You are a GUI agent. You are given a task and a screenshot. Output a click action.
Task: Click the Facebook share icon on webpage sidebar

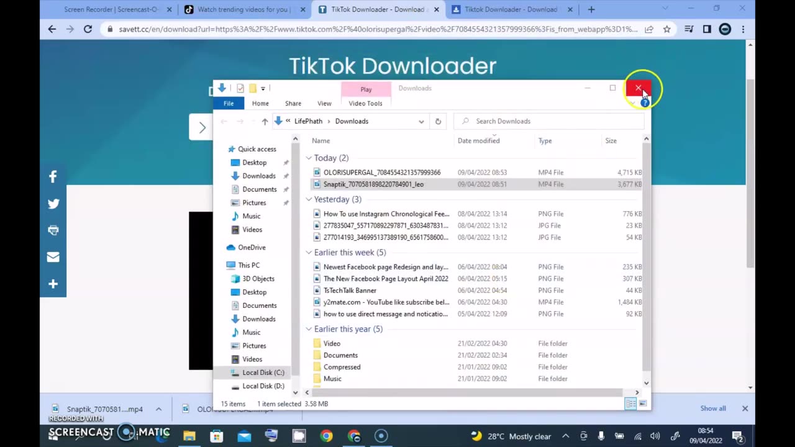(x=53, y=177)
